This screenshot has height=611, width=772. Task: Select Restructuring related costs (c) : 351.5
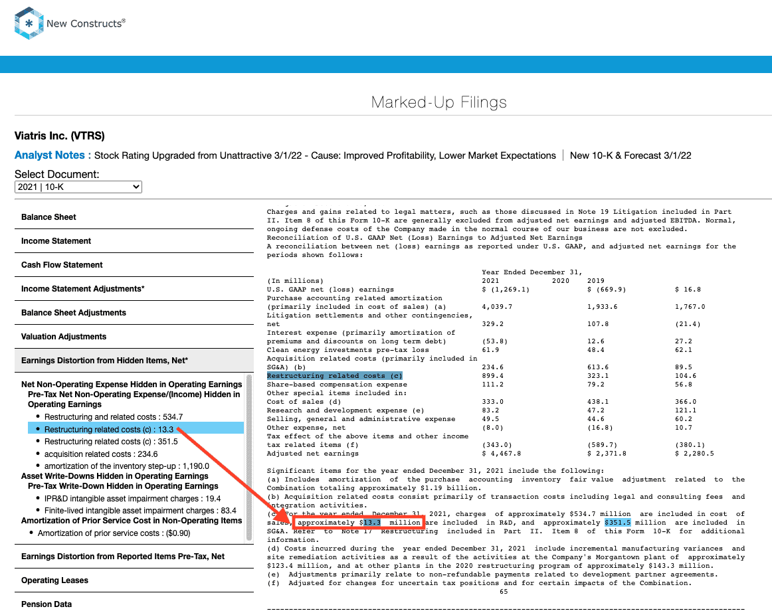111,442
